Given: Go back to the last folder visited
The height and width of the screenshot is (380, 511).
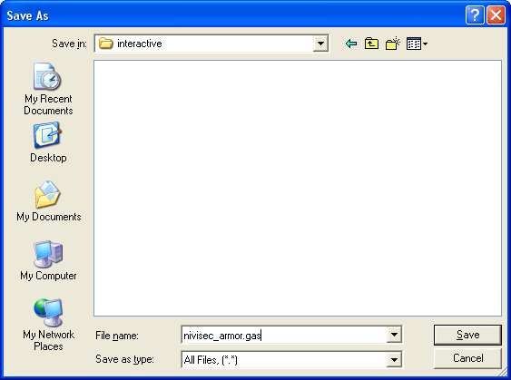Looking at the screenshot, I should point(351,44).
